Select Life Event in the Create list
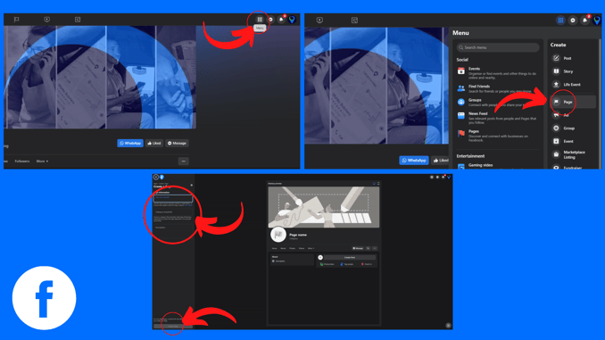This screenshot has height=340, width=605. pyautogui.click(x=572, y=85)
